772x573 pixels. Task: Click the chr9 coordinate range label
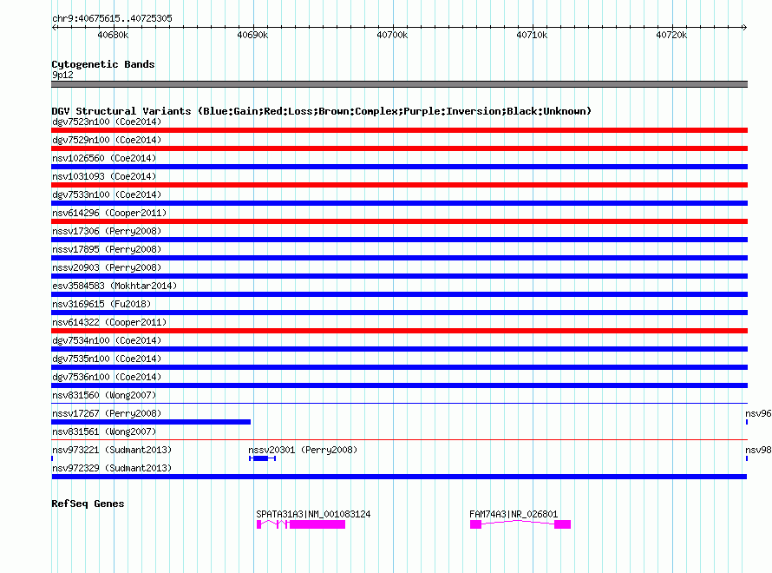pos(112,18)
